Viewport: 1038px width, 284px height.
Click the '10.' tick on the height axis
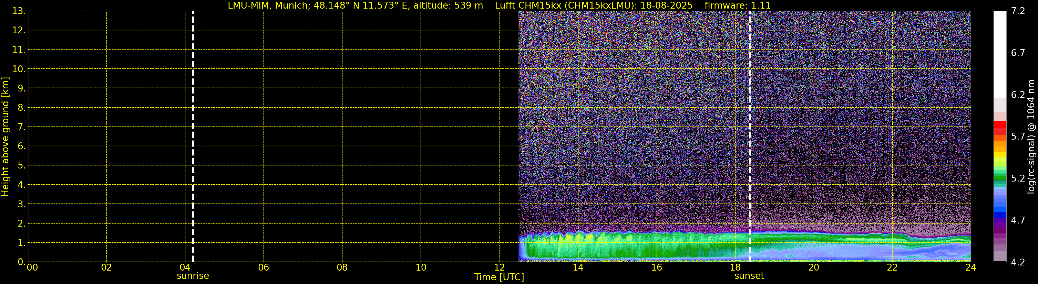[x=19, y=69]
